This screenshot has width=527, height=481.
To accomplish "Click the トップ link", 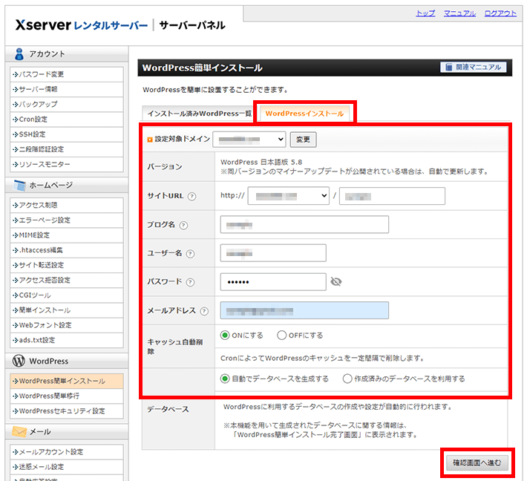I will click(425, 13).
